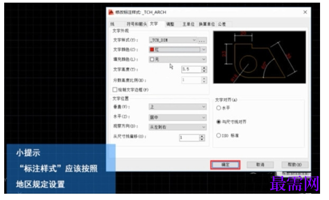Increase 从尺寸线偏移 value with up arrow
Image resolution: width=329 pixels, height=200 pixels.
202,136
